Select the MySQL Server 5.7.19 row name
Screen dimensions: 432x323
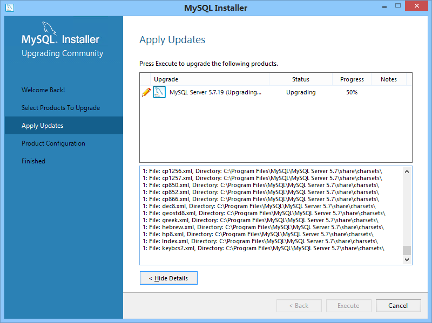215,92
